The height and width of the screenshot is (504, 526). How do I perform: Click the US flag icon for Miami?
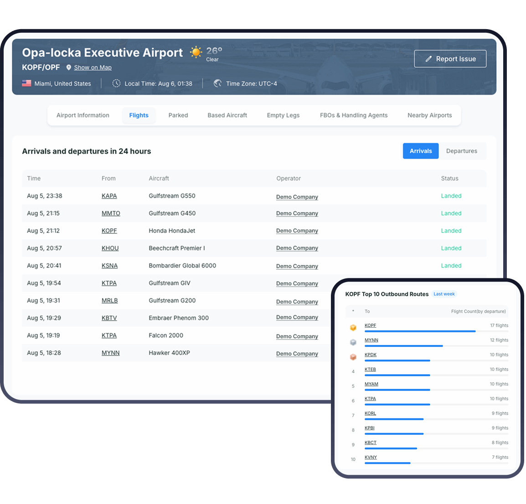(x=26, y=83)
